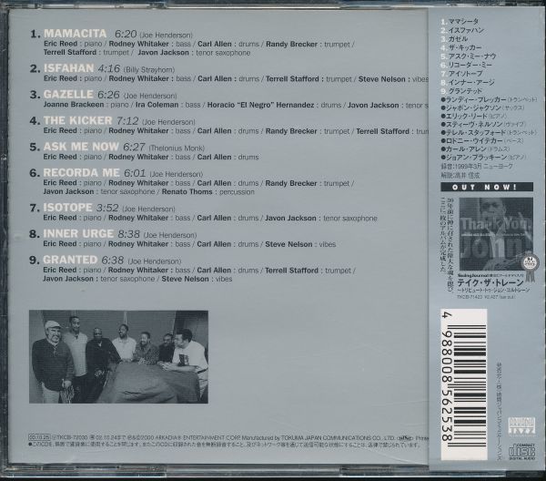
Task: Select the track title 'ASK ME NOW'
Action: click(81, 147)
